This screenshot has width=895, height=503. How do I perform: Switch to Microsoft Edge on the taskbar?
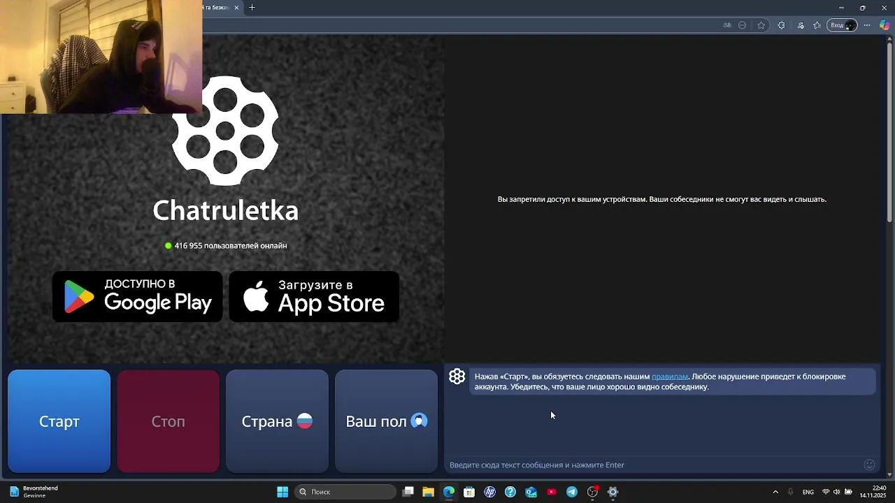click(x=449, y=492)
